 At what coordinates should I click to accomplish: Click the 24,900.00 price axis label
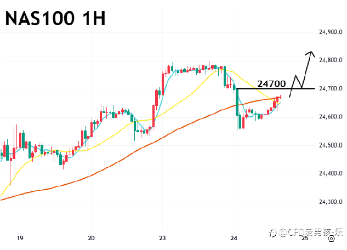330,32
